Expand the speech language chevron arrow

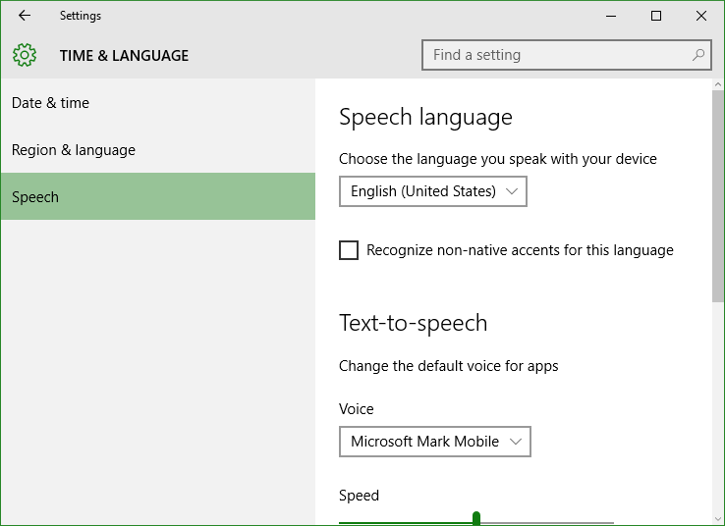click(512, 191)
